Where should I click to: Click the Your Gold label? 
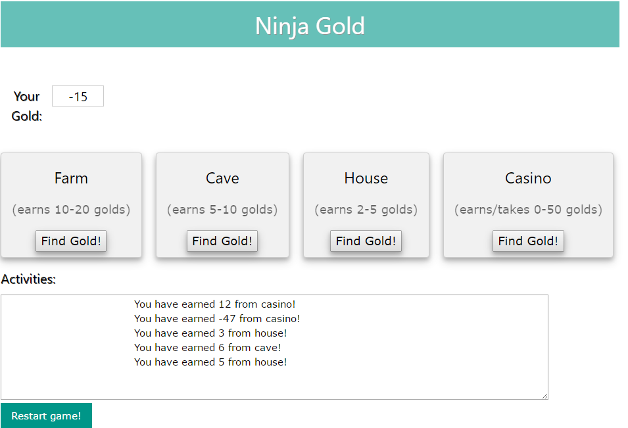tap(27, 106)
